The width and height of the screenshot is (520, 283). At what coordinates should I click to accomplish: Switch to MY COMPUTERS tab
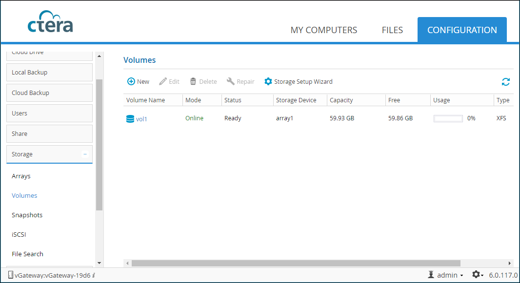324,30
